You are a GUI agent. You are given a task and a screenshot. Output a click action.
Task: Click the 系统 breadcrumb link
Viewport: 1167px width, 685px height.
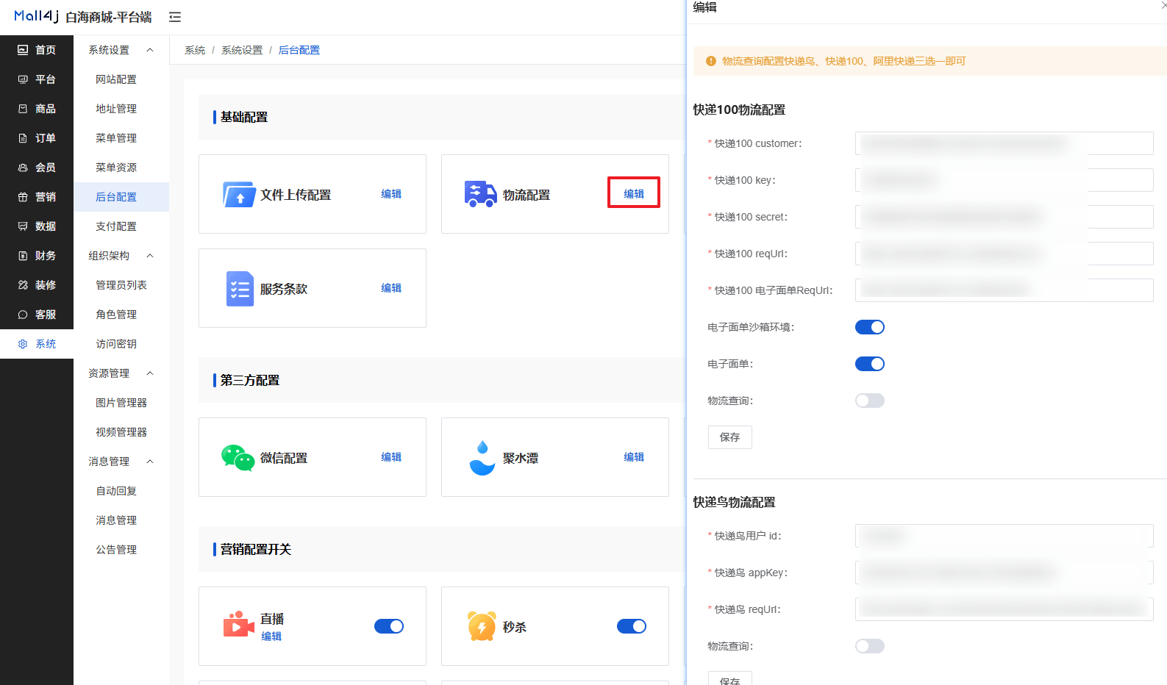[x=195, y=50]
